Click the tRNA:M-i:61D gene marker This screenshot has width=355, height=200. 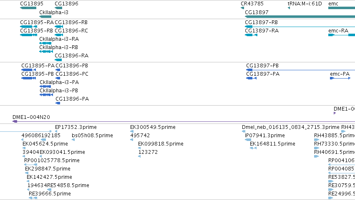tap(289, 8)
